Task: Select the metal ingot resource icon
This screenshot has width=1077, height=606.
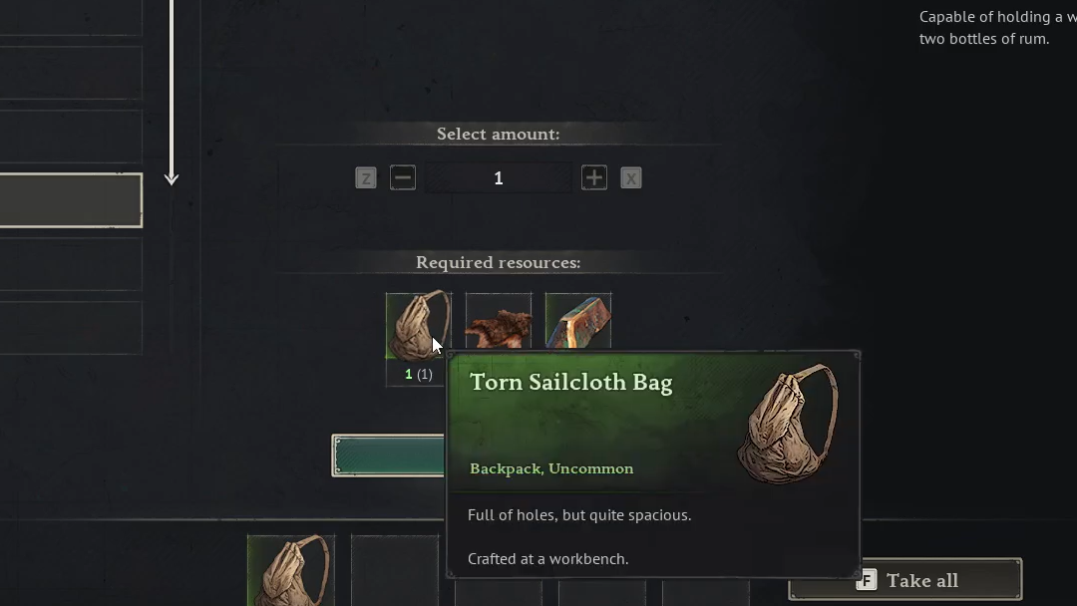Action: 578,321
